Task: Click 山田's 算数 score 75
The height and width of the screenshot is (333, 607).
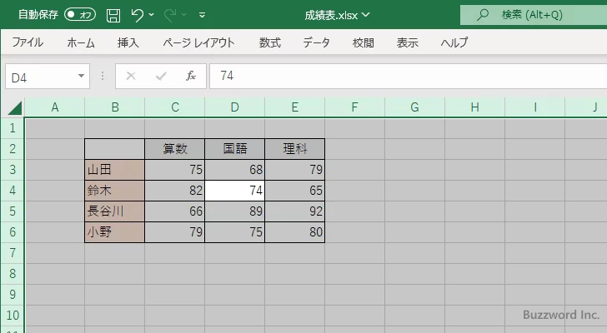Action: (174, 170)
